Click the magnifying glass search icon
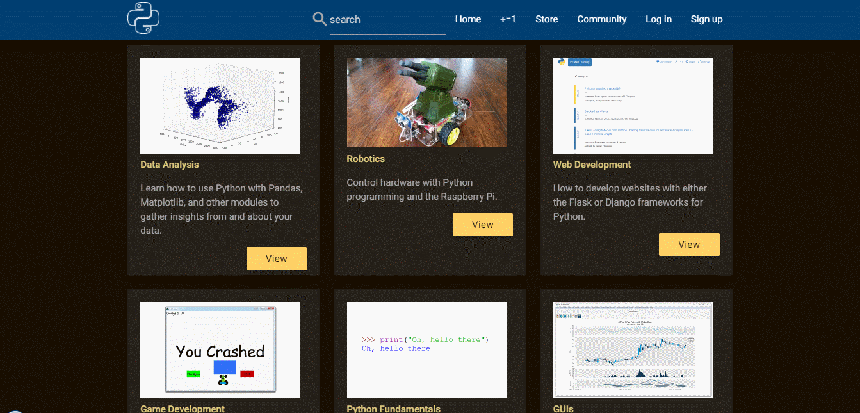860x413 pixels. 320,19
